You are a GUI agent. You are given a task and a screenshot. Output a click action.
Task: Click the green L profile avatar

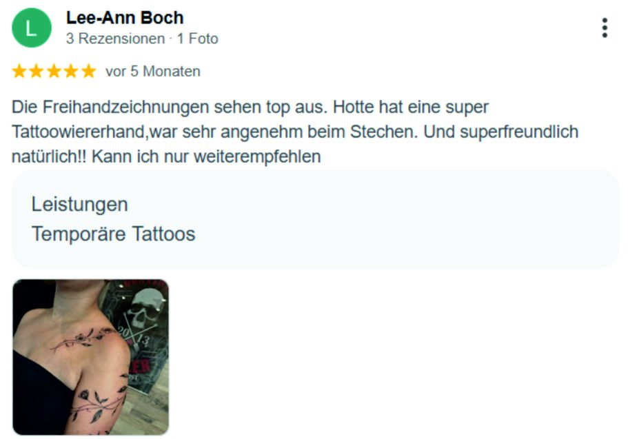(32, 28)
